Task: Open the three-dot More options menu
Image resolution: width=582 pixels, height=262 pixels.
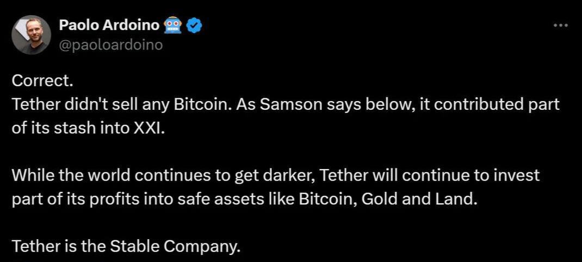Action: (560, 26)
